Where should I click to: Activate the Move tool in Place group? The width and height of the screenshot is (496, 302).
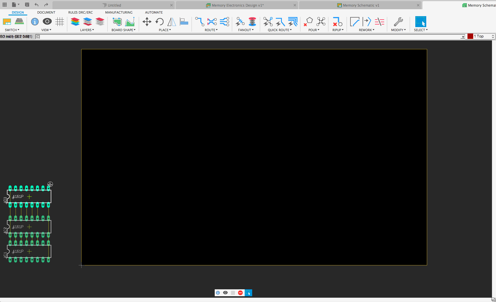click(147, 22)
